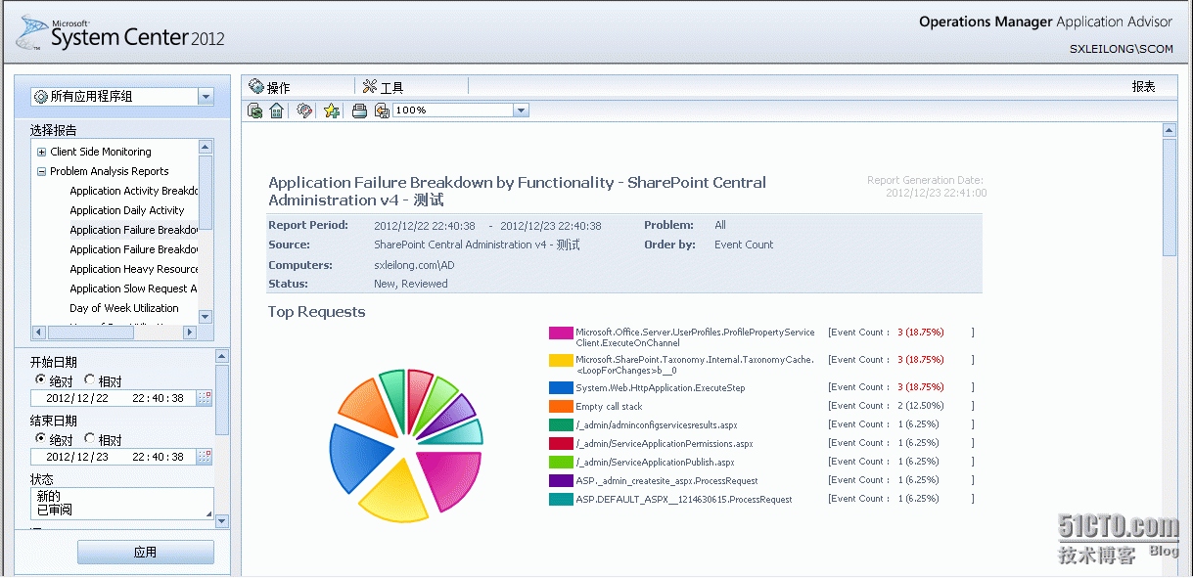This screenshot has width=1193, height=578.
Task: Select 相对 radio under 结束日期
Action: tap(89, 439)
